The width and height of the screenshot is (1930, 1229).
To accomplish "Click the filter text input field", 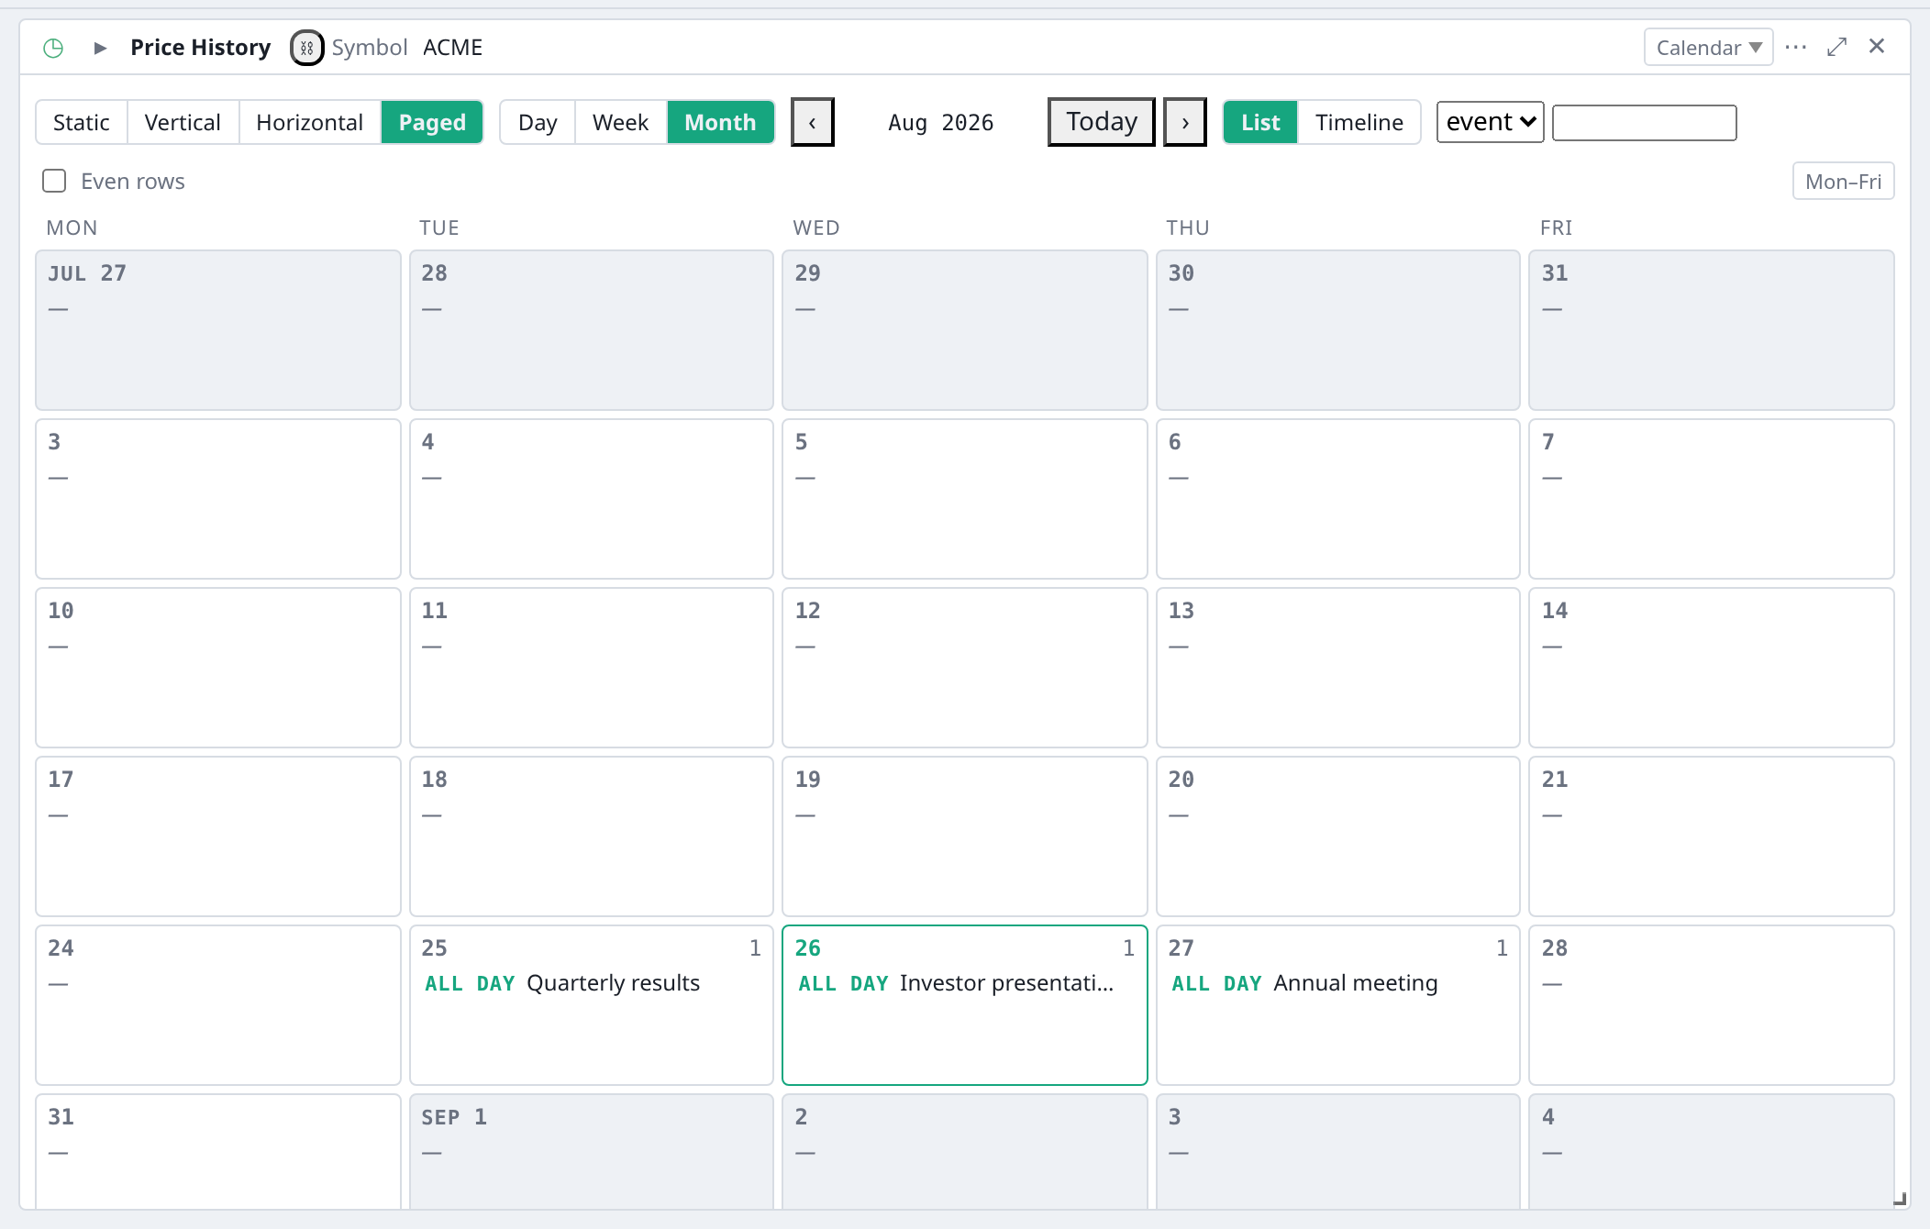I will click(1645, 123).
